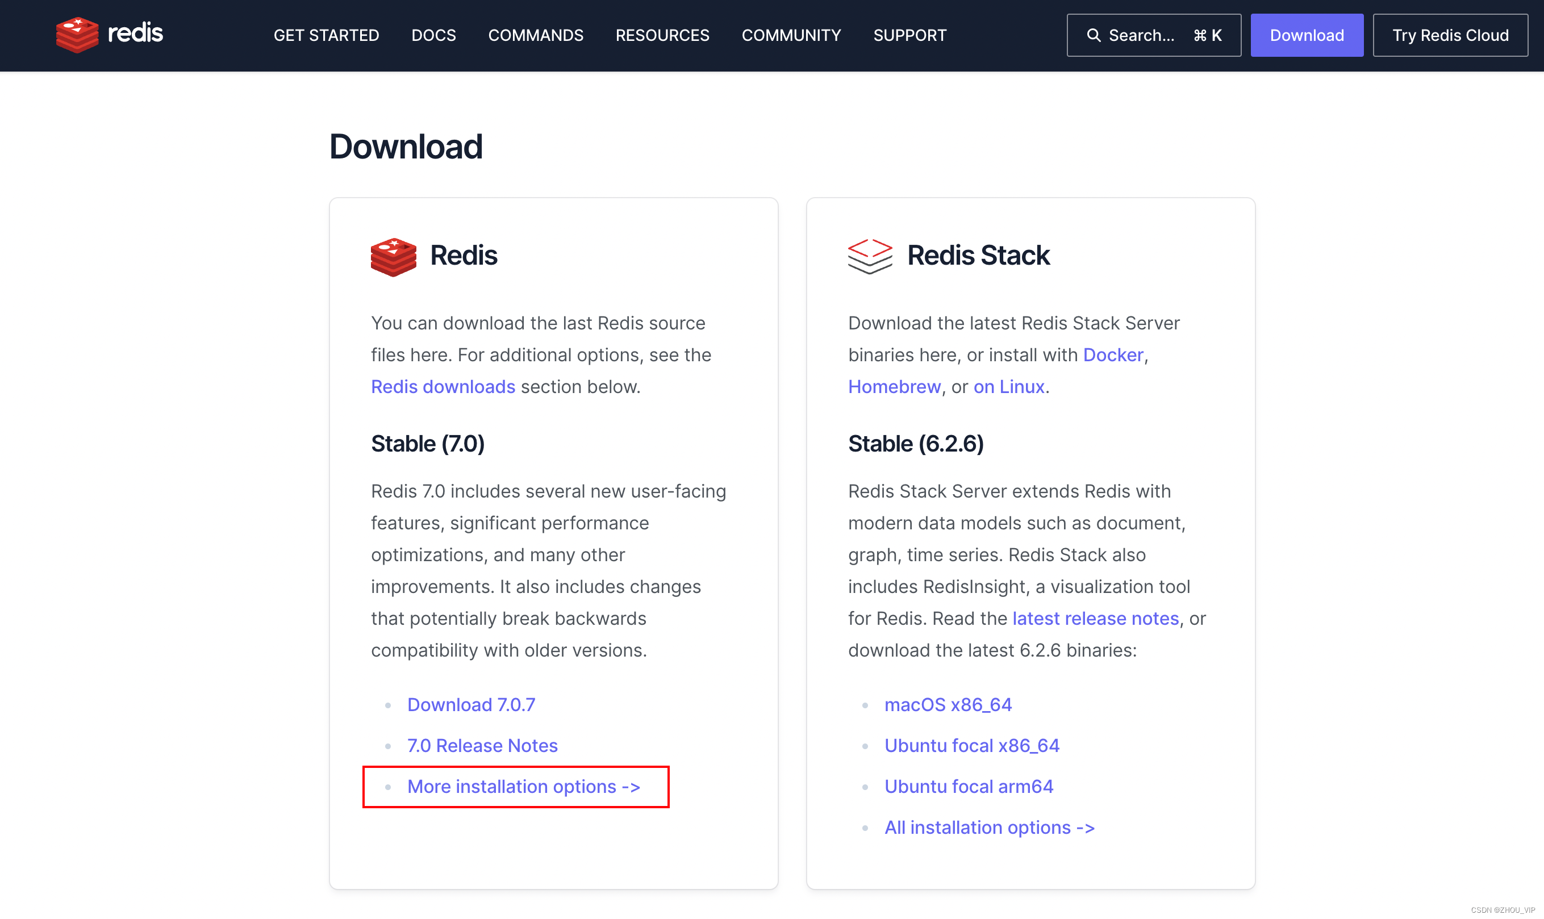Click the red Redis cube icon in card
This screenshot has height=919, width=1544.
click(x=393, y=256)
